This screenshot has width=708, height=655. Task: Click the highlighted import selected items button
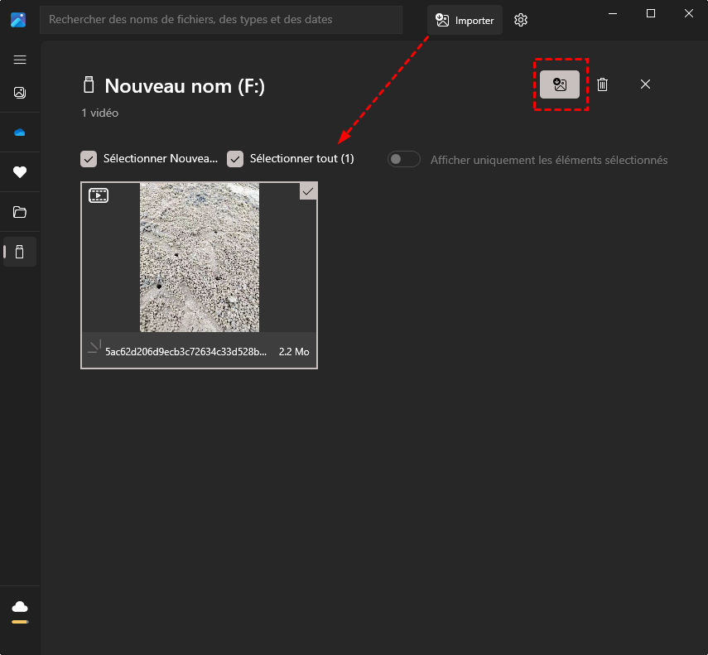[560, 84]
